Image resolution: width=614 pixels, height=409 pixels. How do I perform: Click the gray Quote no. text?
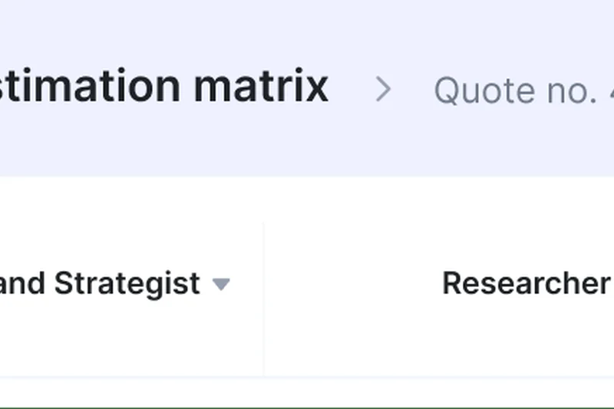(514, 91)
